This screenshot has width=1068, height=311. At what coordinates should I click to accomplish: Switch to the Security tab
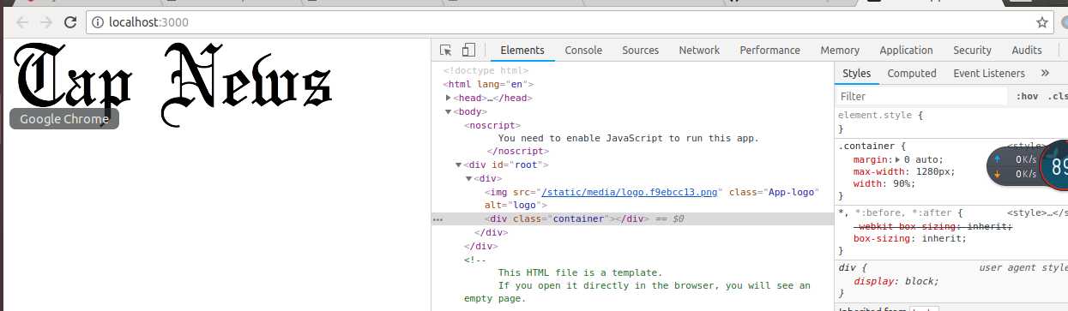coord(972,51)
